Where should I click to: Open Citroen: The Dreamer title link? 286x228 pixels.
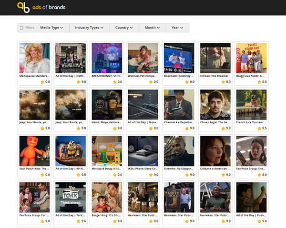point(215,76)
